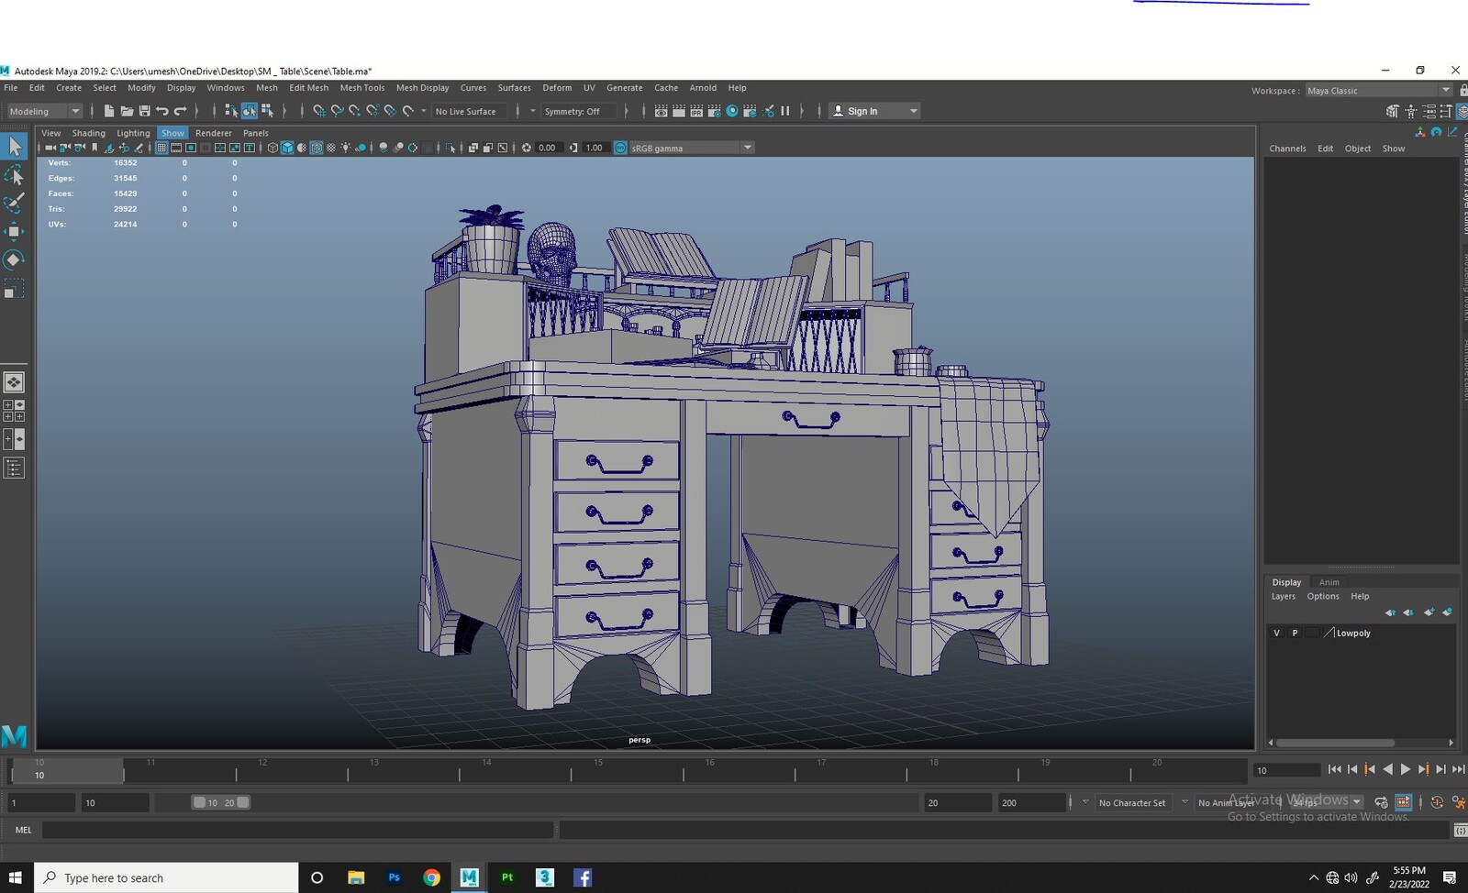The height and width of the screenshot is (893, 1468).
Task: Switch to the Anim layer tab
Action: (1329, 582)
